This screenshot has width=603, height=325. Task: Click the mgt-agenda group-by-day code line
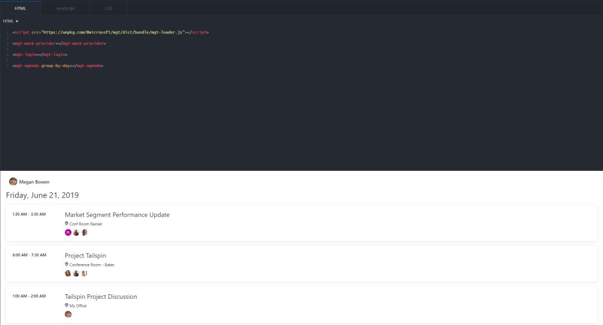(58, 66)
